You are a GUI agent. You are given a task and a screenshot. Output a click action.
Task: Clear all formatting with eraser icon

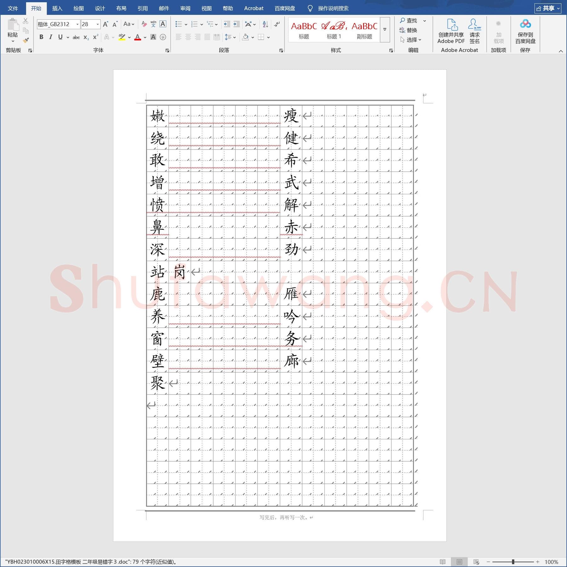tap(144, 24)
